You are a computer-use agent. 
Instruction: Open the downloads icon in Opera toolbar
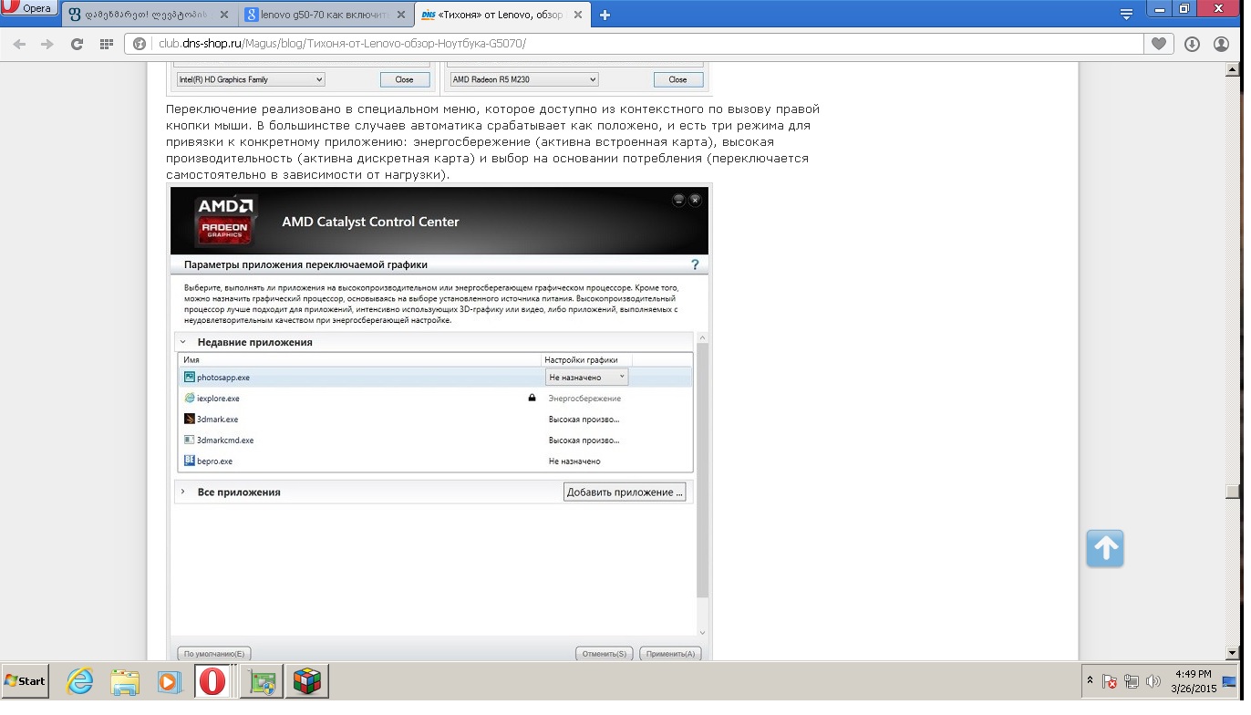coord(1192,44)
